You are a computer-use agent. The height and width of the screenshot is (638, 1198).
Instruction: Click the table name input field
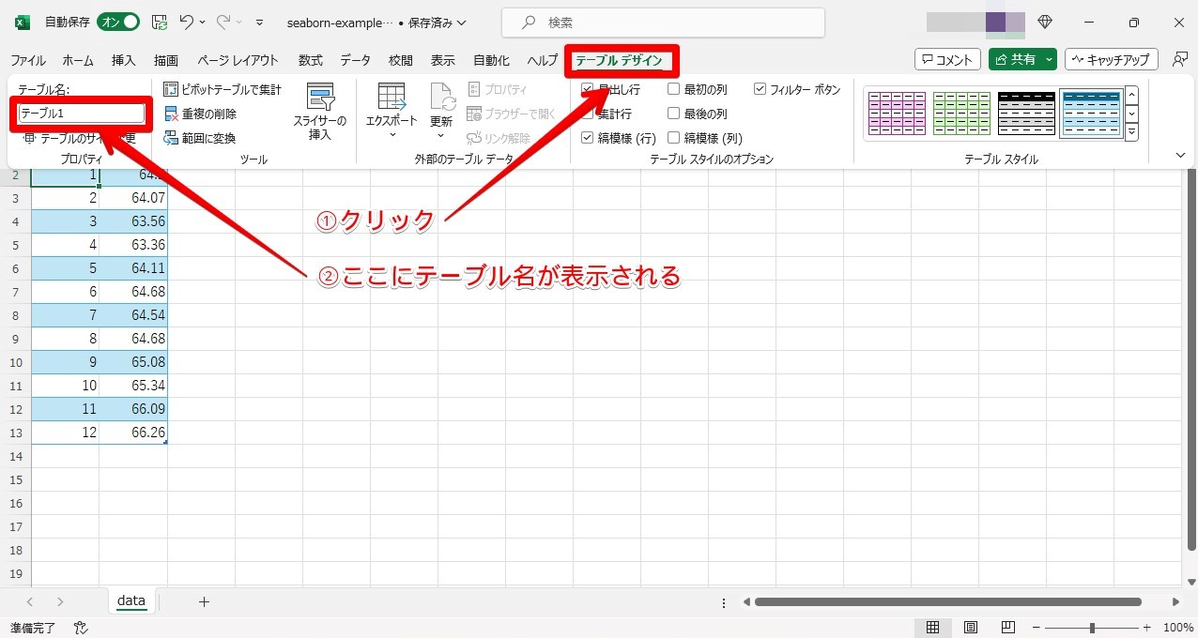pyautogui.click(x=82, y=114)
